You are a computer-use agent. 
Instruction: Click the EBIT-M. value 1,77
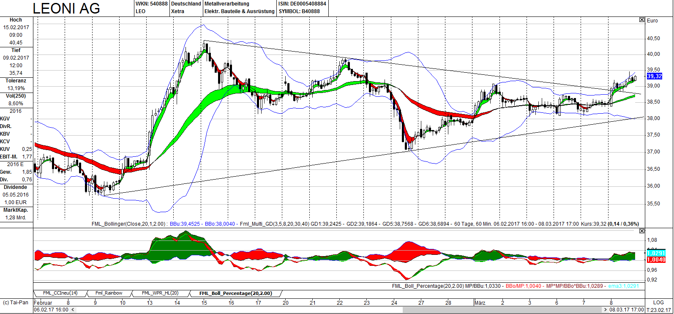point(27,157)
